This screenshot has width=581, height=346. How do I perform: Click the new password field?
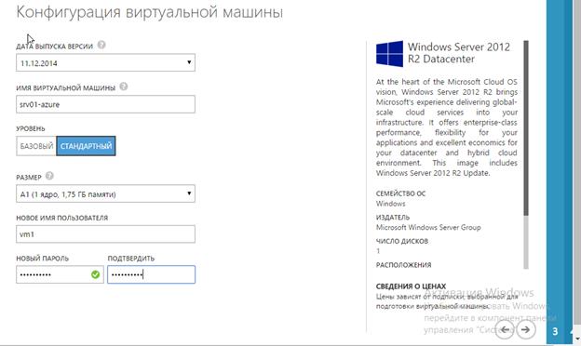[x=60, y=274]
